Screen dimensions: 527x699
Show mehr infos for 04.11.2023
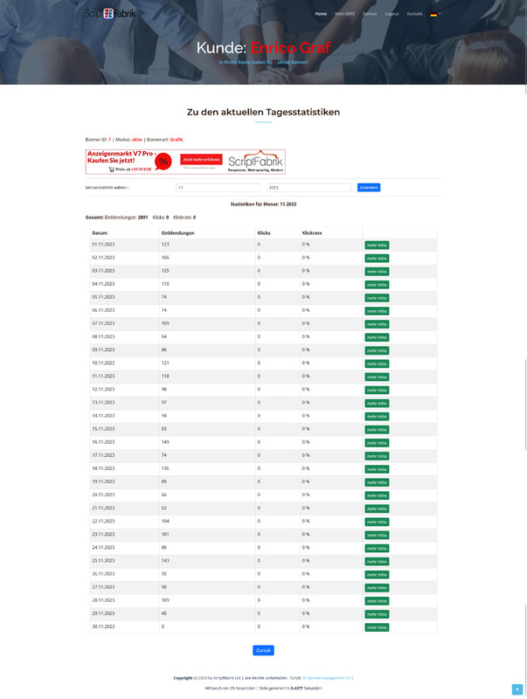377,285
